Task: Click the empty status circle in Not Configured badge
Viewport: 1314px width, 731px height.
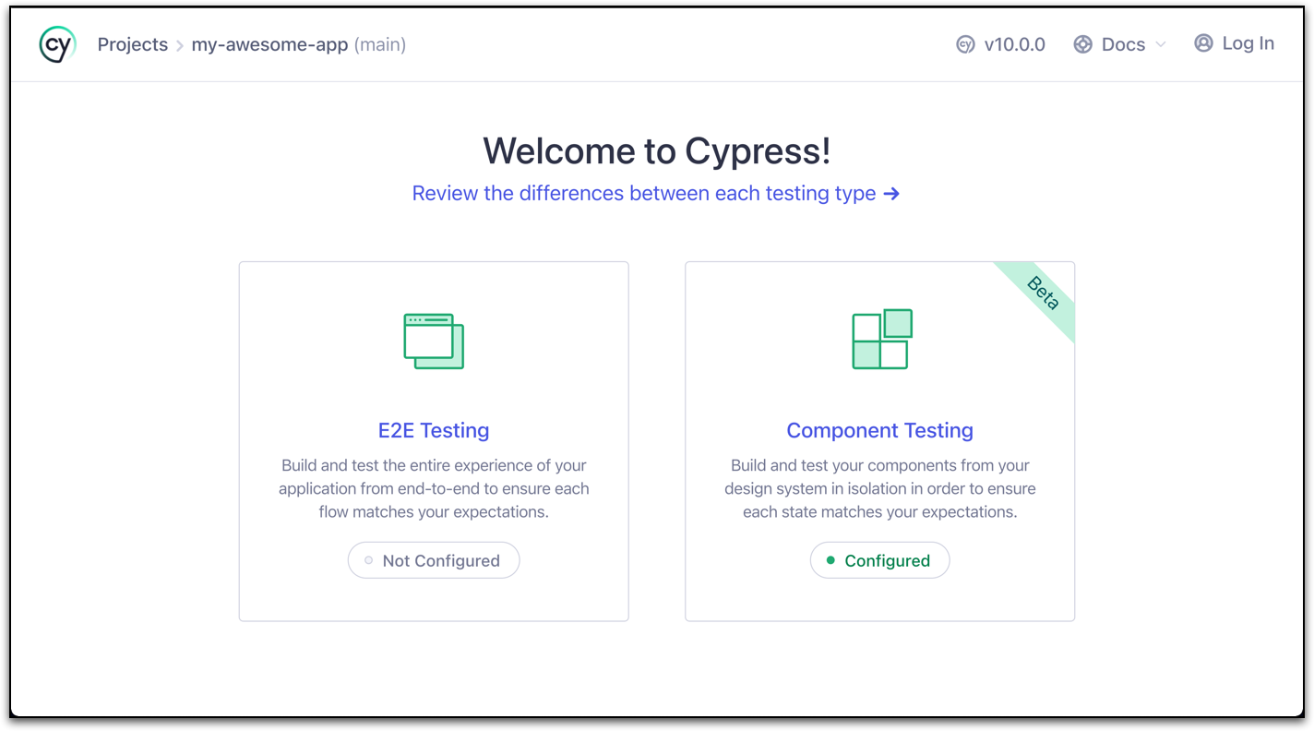Action: click(x=368, y=560)
